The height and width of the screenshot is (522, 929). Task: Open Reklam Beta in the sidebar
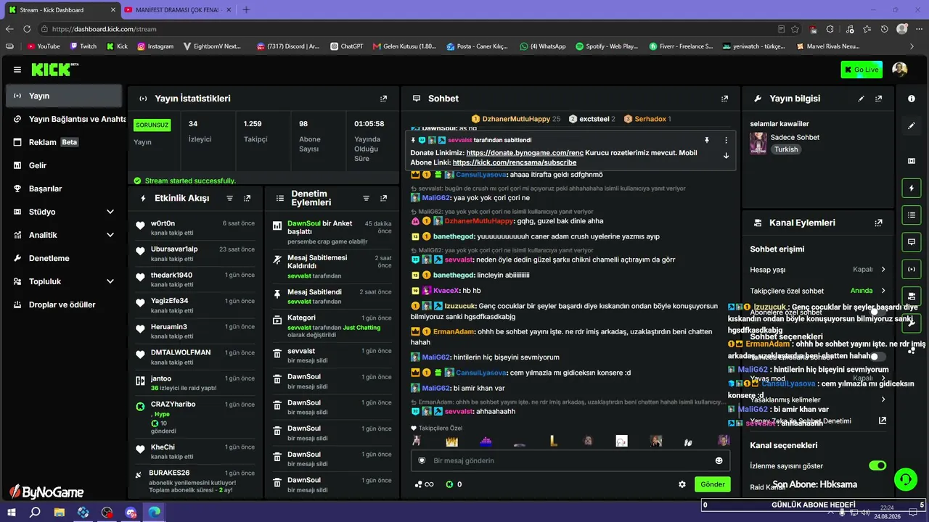(64, 142)
